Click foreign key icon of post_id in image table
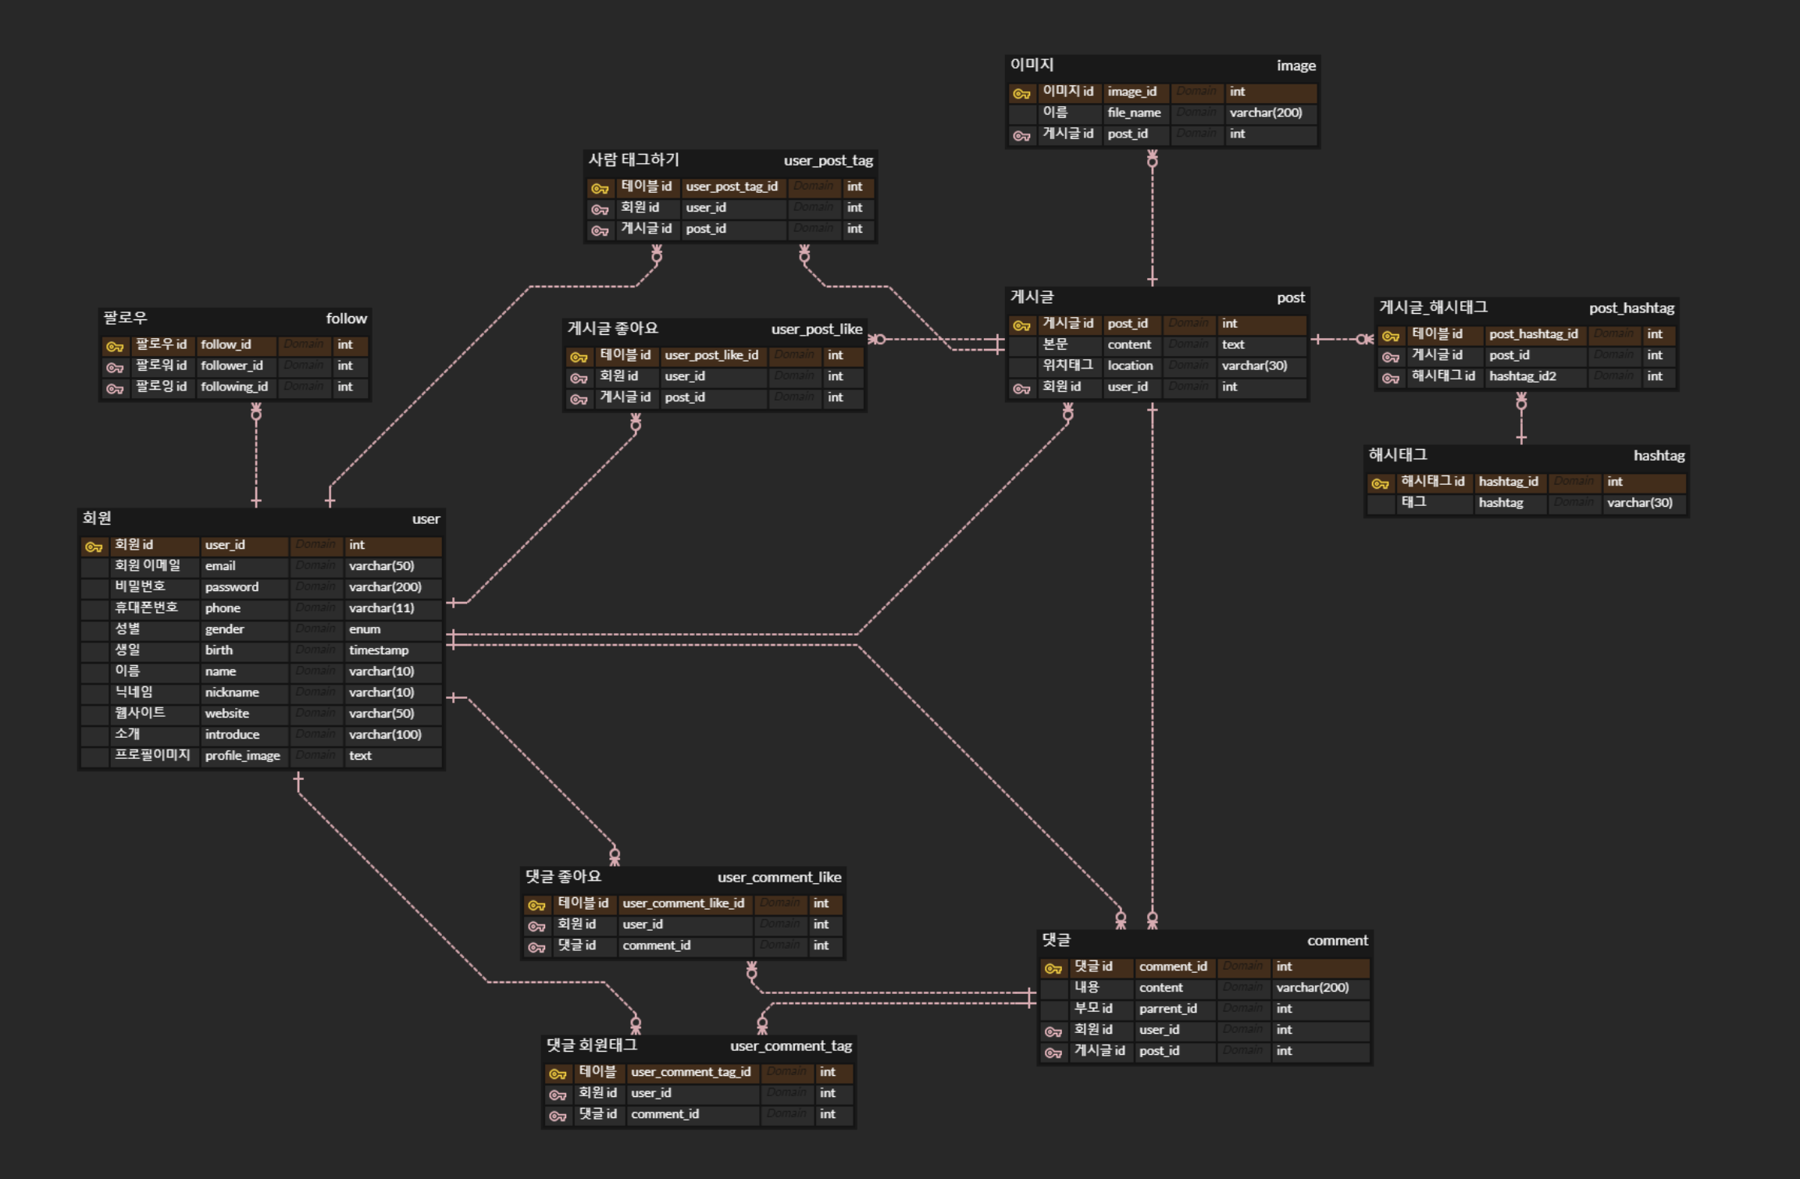The width and height of the screenshot is (1800, 1179). pyautogui.click(x=1021, y=135)
